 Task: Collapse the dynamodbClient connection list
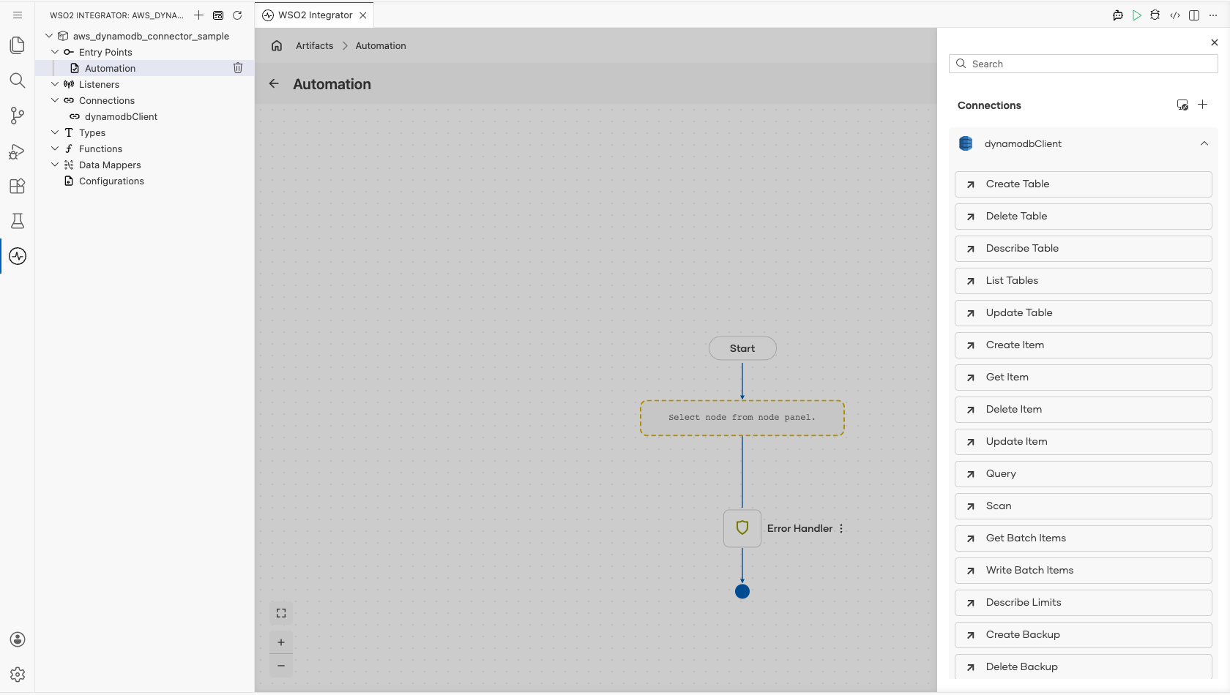click(x=1204, y=143)
